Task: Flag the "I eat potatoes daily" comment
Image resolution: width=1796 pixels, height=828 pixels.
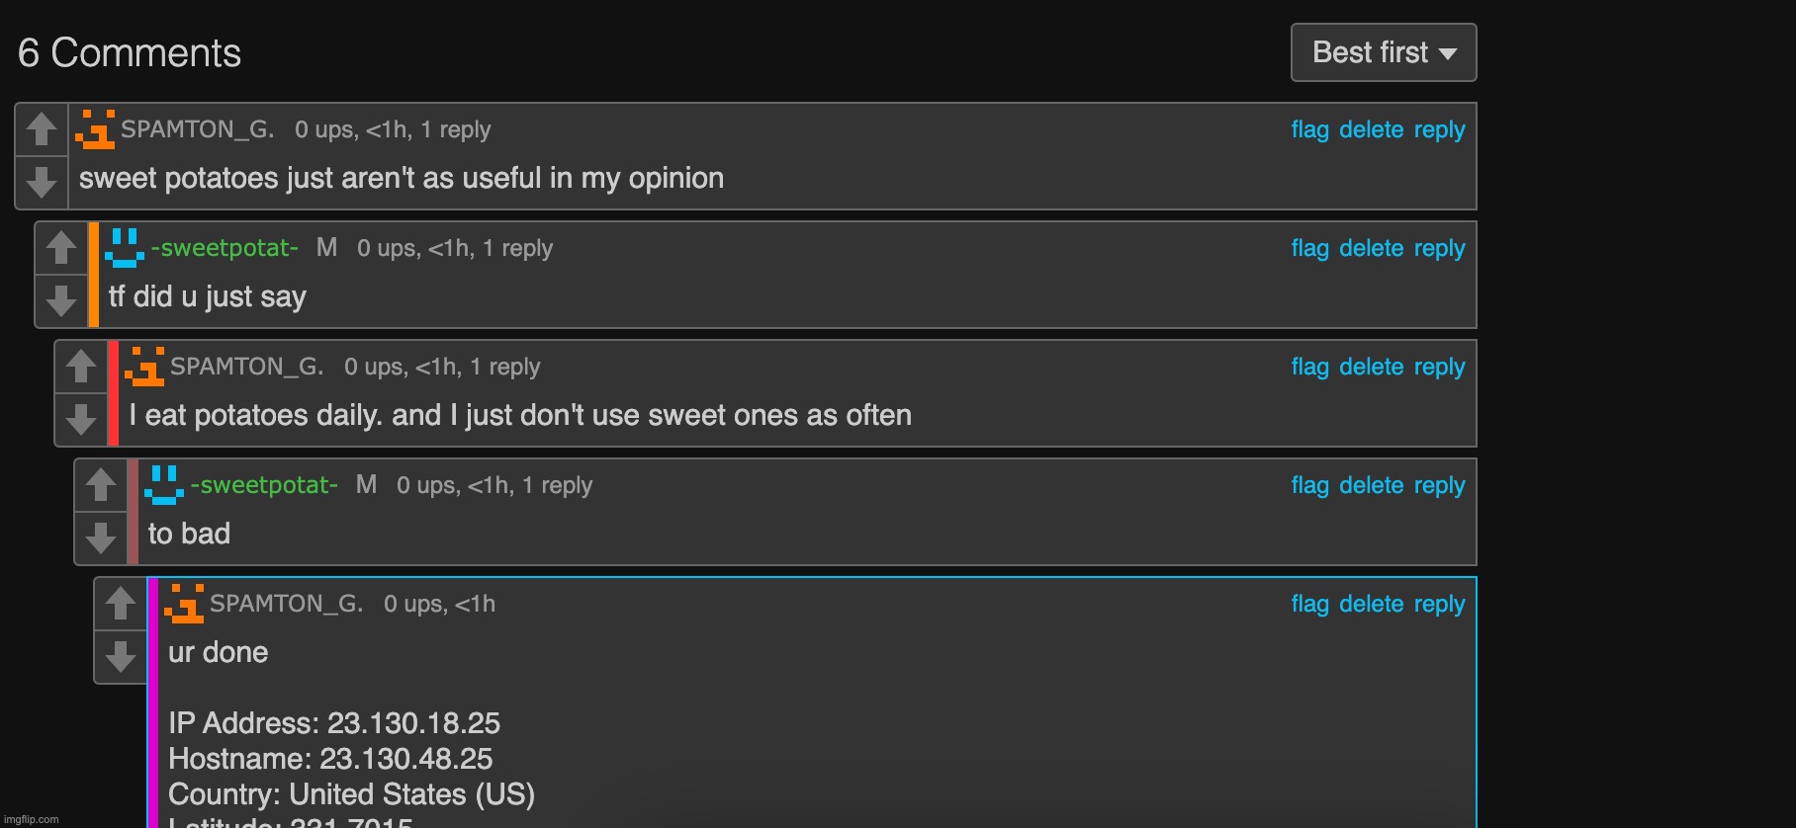Action: [x=1308, y=367]
